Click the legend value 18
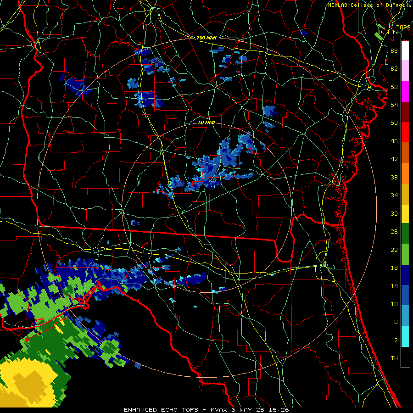Screen dimensions: 413x413 (x=394, y=268)
